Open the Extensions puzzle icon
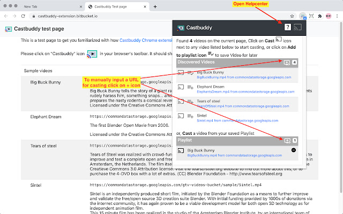Screen dimensions: 343x214 pyautogui.click(x=320, y=16)
